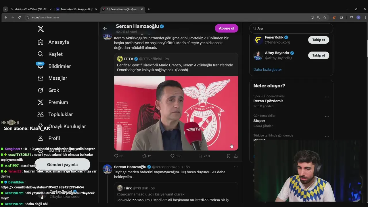Follow Altay Bayındır with Takip et
Screen dimensions: 368x207
[x=319, y=55]
